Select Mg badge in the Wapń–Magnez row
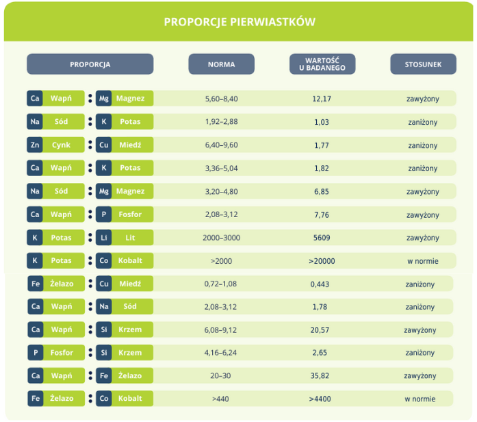This screenshot has width=477, height=422. (x=103, y=99)
